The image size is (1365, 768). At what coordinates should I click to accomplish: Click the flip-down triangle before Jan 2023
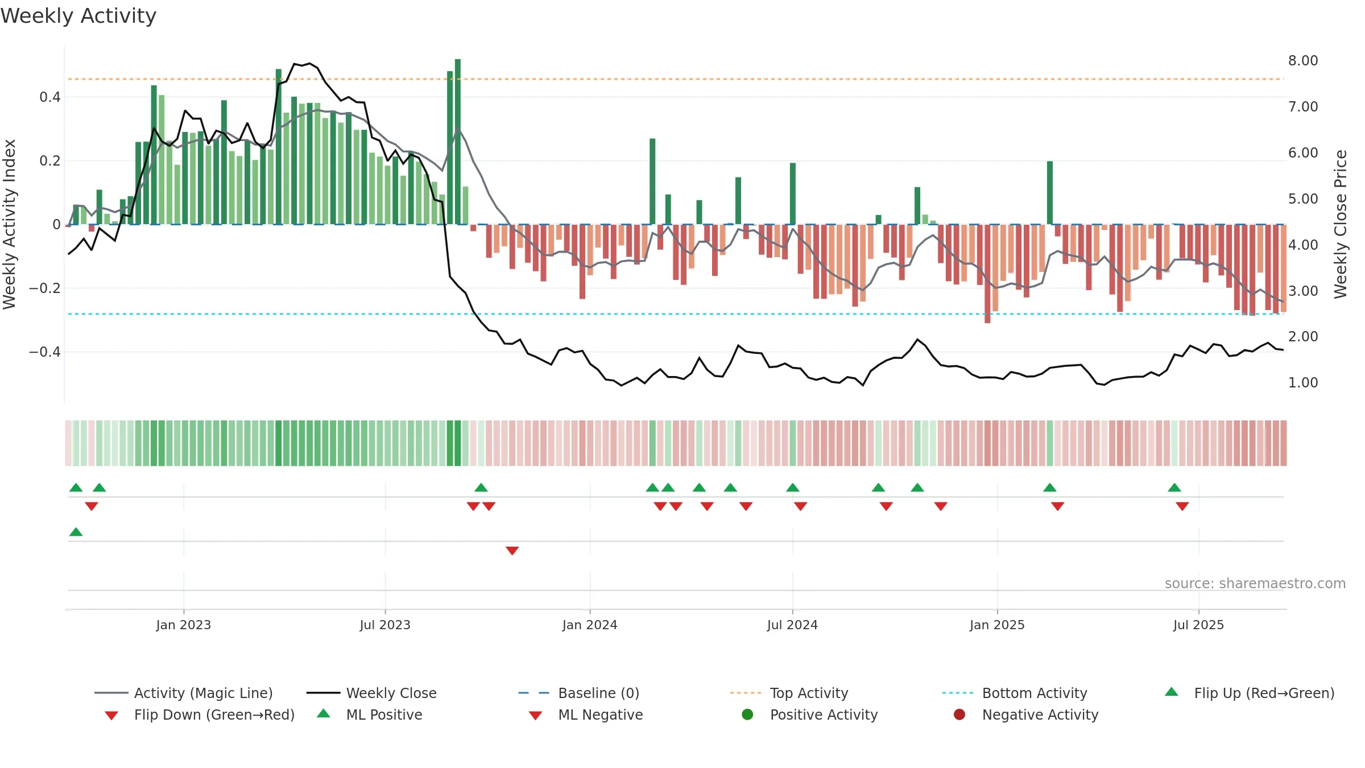point(92,506)
